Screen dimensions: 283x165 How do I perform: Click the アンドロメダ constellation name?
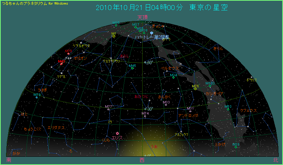(x=188, y=116)
